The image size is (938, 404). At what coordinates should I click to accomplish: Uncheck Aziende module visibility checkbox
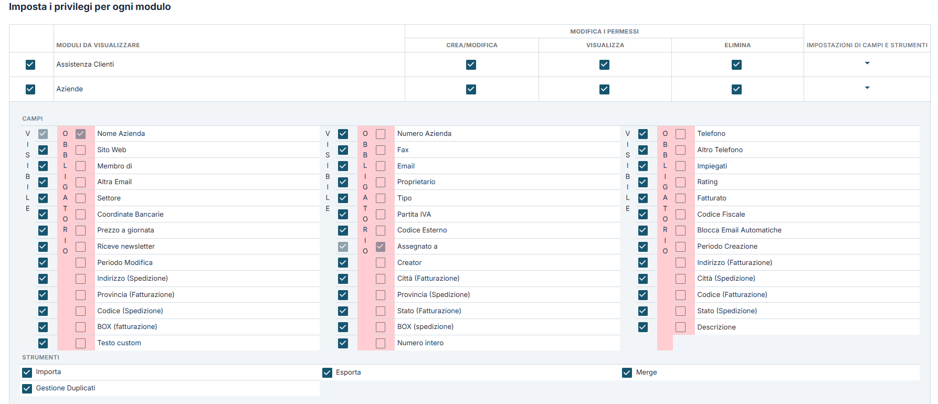click(30, 89)
